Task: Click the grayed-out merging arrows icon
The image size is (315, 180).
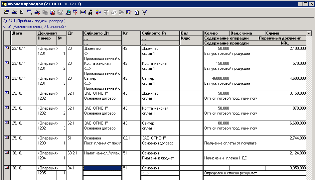Action: pos(121,12)
